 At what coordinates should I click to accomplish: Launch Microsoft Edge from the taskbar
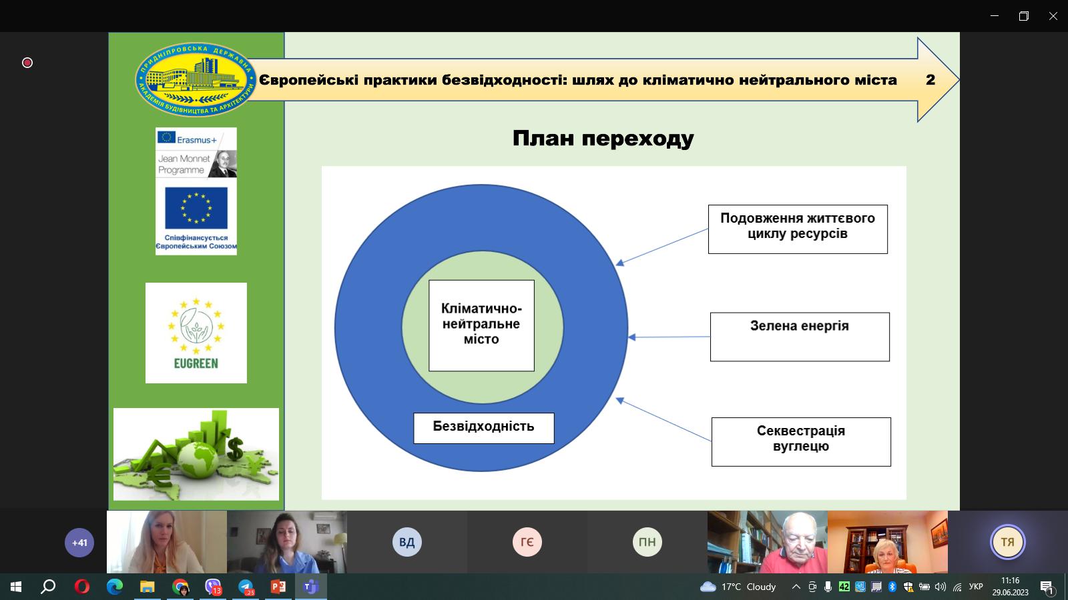point(113,587)
